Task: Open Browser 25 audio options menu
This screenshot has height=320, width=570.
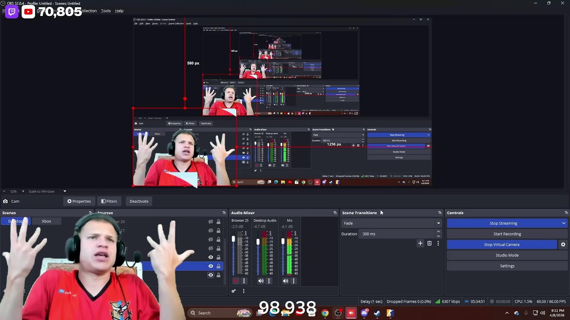Action: click(244, 281)
